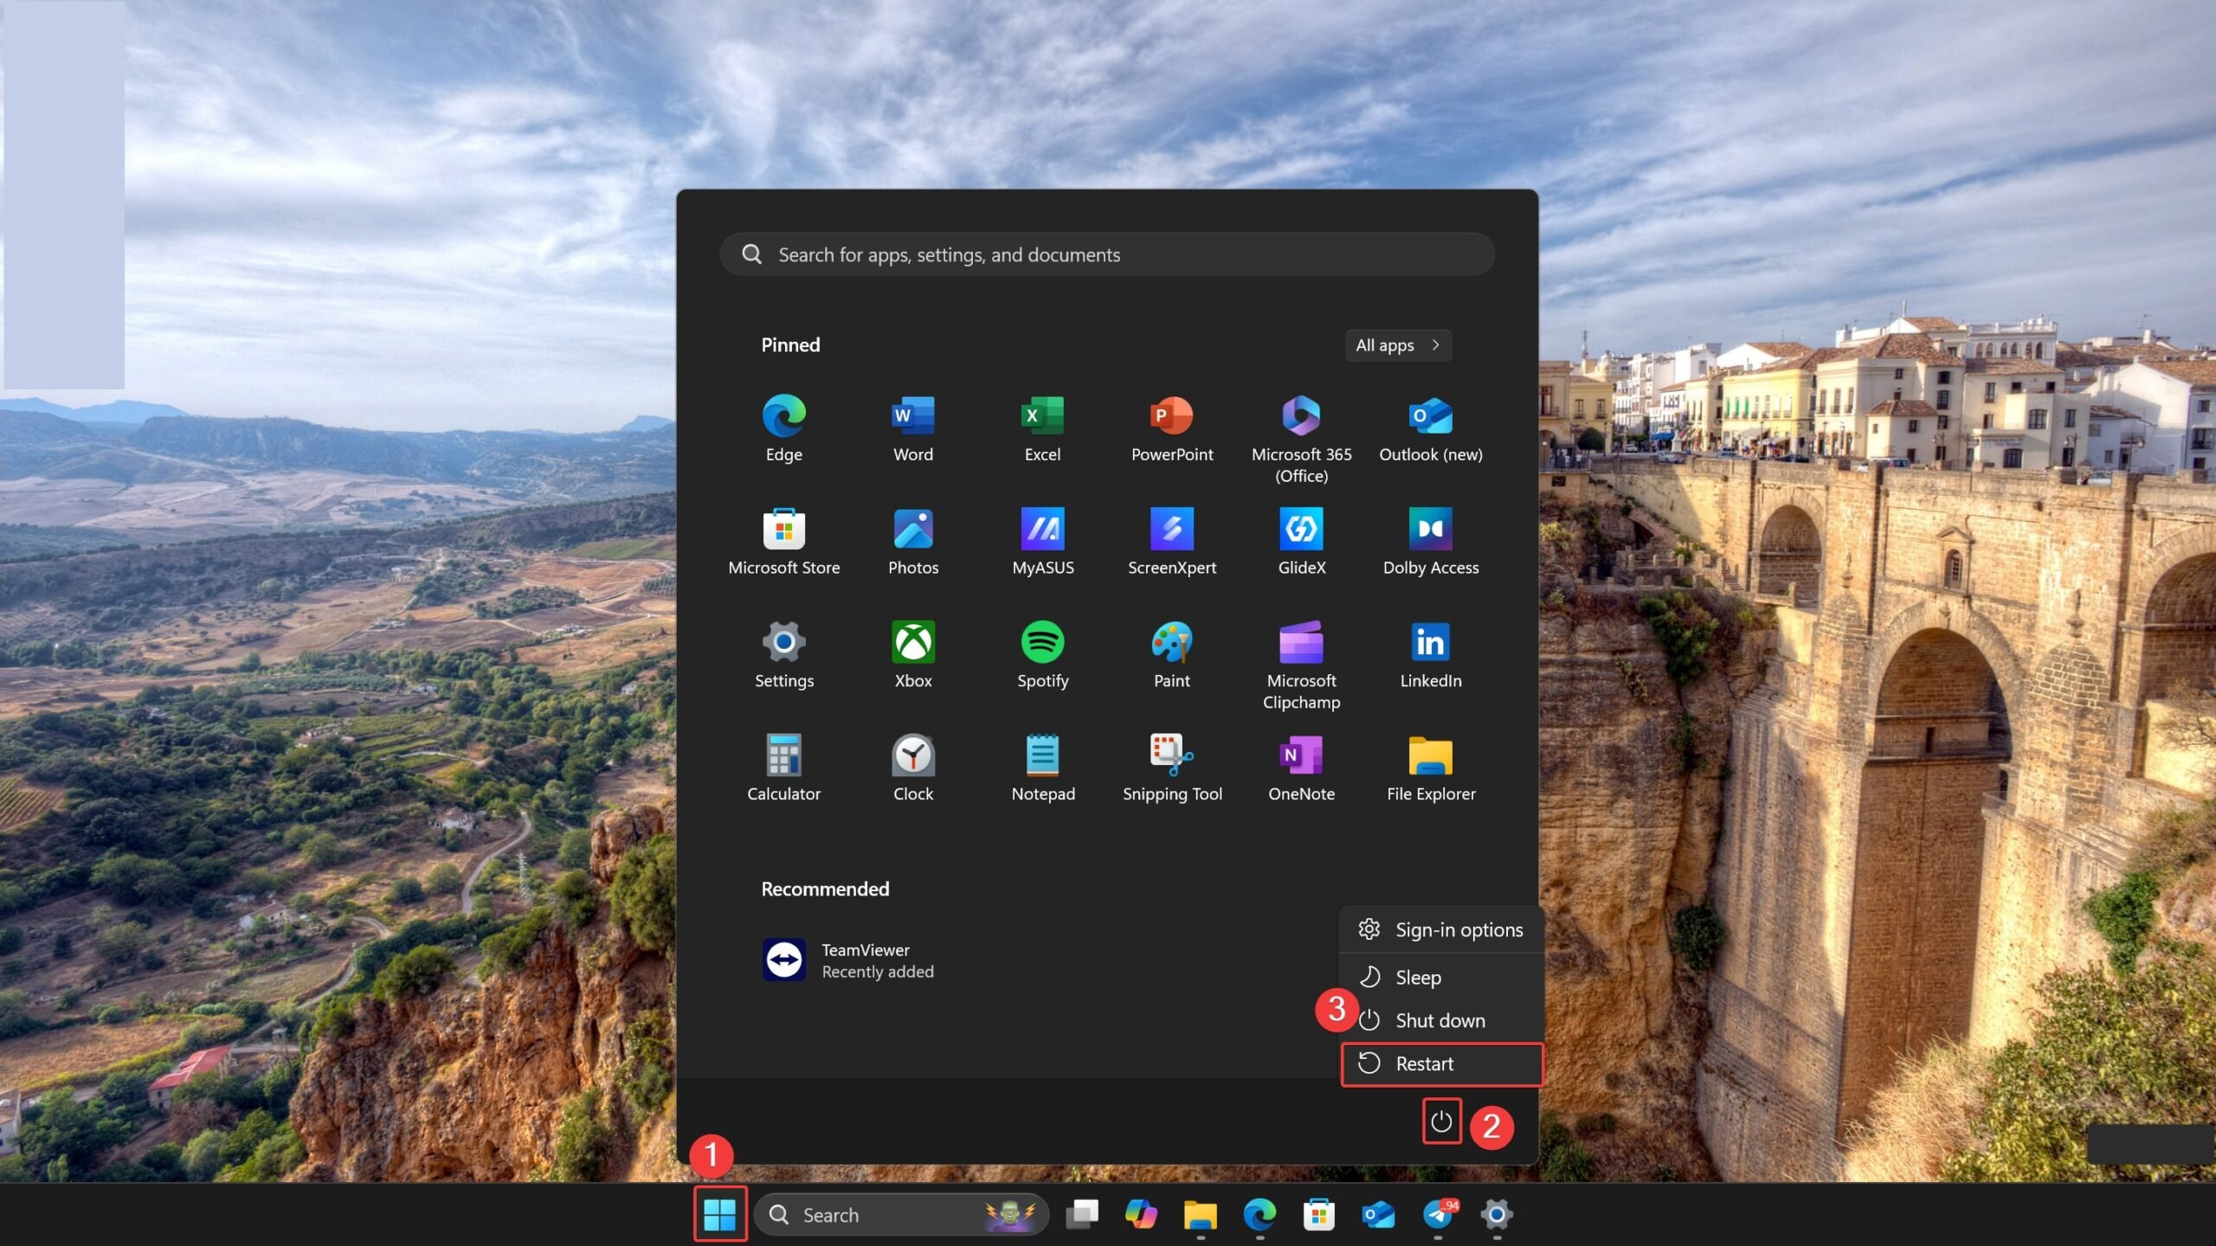
Task: Click the Windows Start button on taskbar
Action: pos(720,1215)
